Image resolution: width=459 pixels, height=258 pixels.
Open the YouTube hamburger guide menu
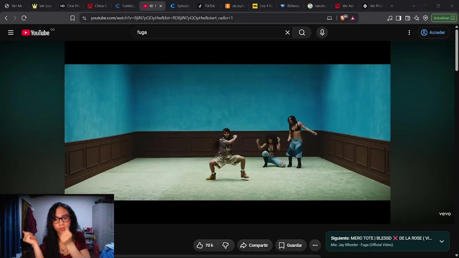pos(11,33)
